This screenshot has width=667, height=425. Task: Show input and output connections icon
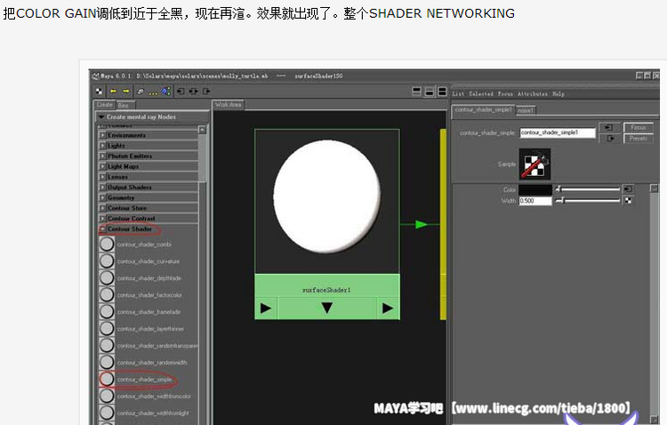[x=194, y=91]
